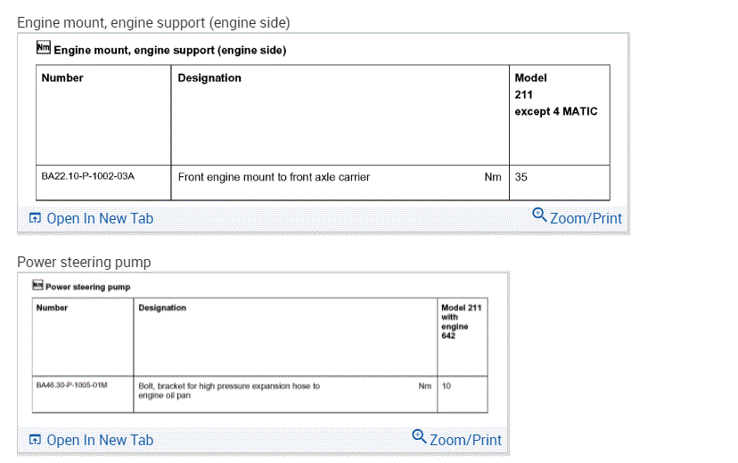
Task: Click the new-tab icon below power steering table
Action: click(x=35, y=440)
